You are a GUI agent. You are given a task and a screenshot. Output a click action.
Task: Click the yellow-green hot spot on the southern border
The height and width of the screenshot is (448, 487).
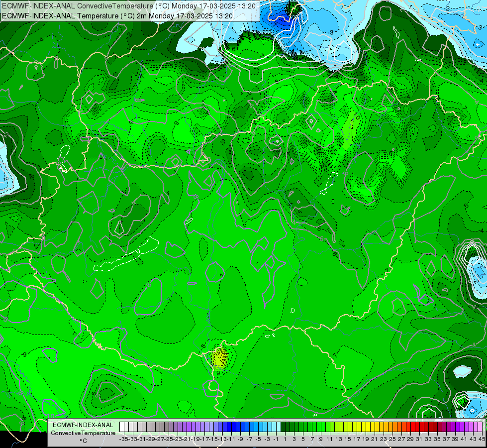(x=220, y=357)
